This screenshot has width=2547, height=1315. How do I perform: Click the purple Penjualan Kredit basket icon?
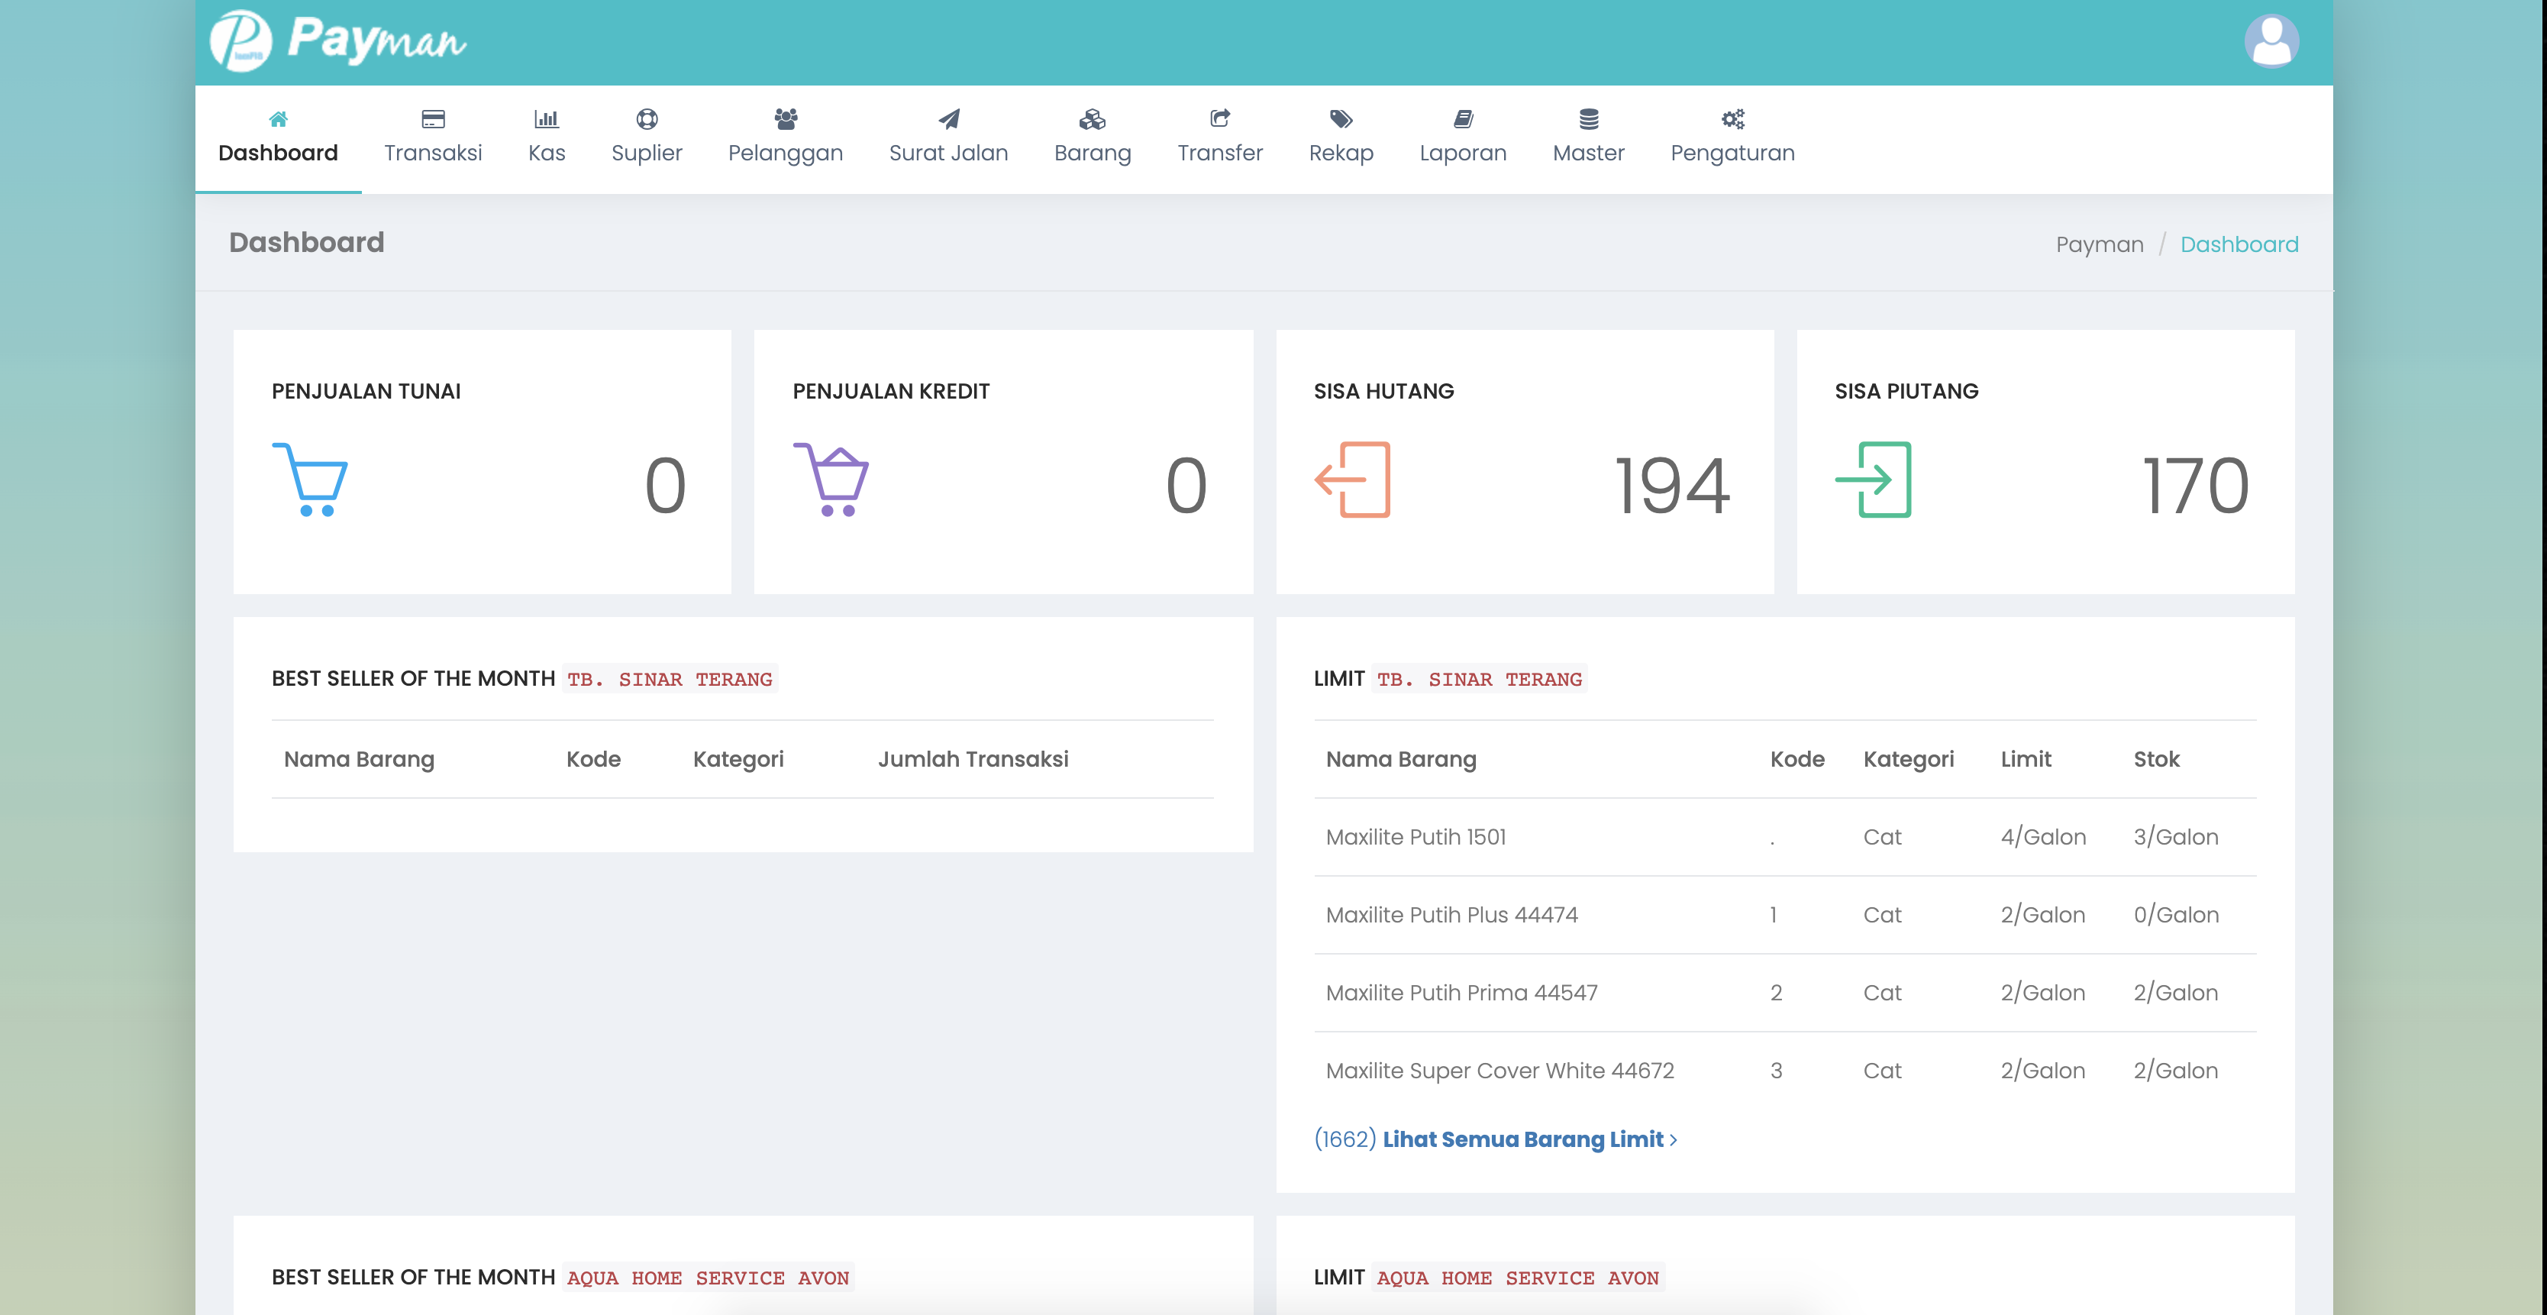[x=831, y=480]
